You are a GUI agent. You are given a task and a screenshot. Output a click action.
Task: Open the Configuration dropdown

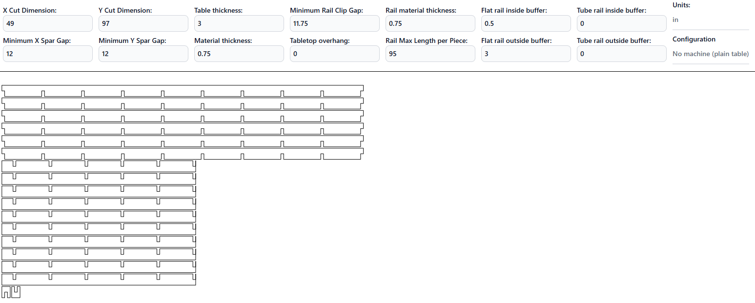710,54
